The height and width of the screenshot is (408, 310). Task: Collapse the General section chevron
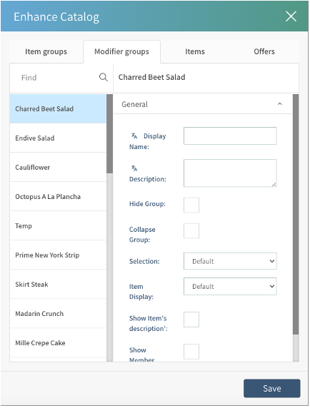pyautogui.click(x=280, y=104)
